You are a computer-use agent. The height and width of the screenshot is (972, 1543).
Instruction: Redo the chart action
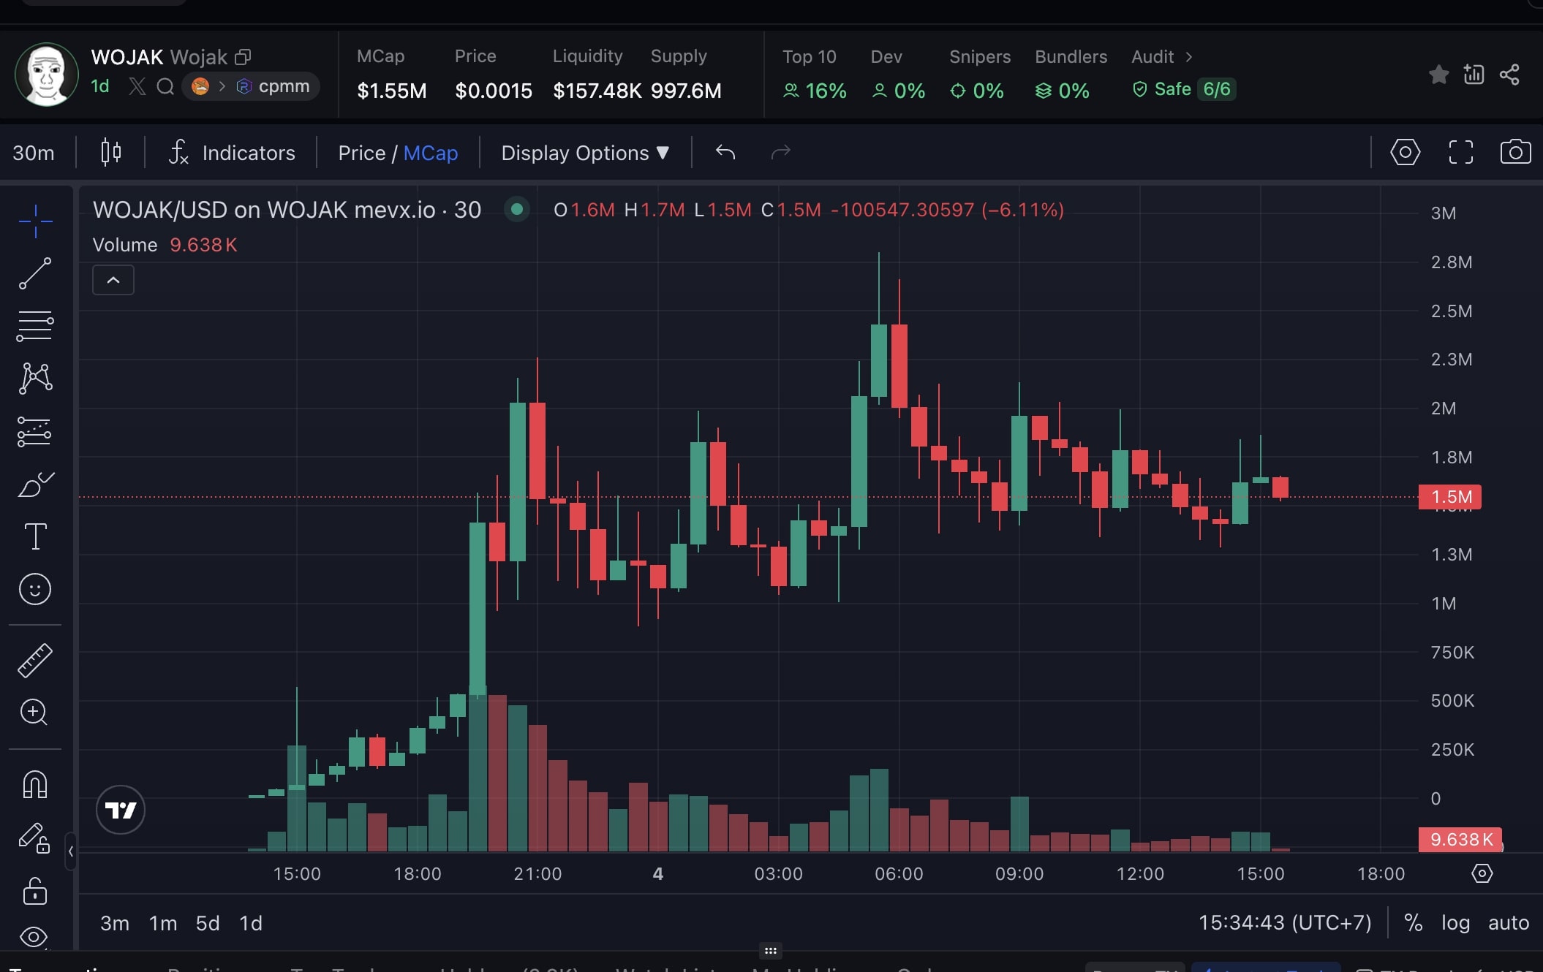coord(781,152)
